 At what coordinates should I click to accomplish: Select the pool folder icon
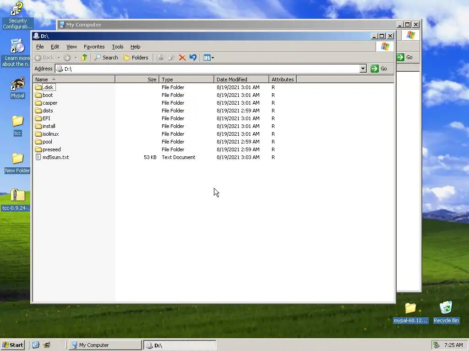[38, 142]
